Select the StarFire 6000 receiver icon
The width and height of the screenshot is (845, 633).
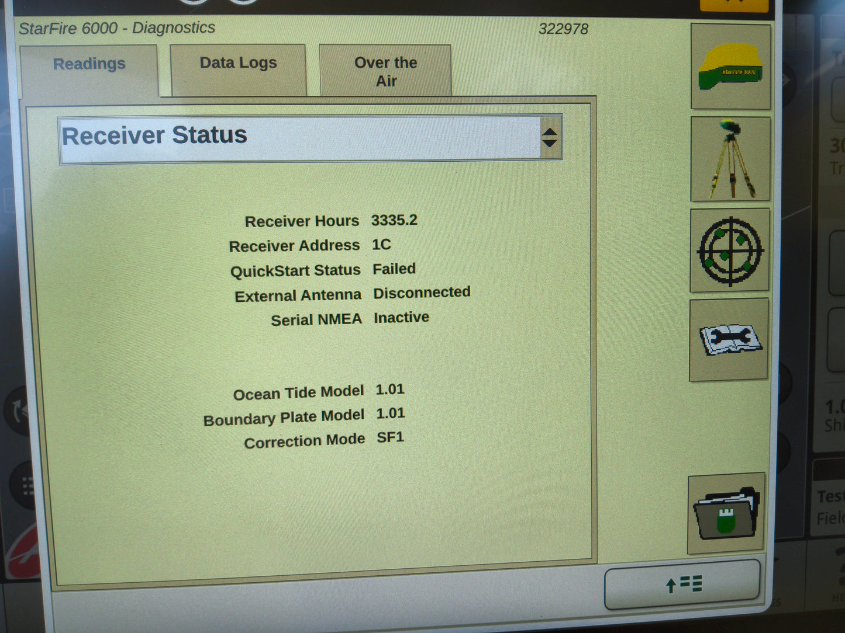pos(730,65)
